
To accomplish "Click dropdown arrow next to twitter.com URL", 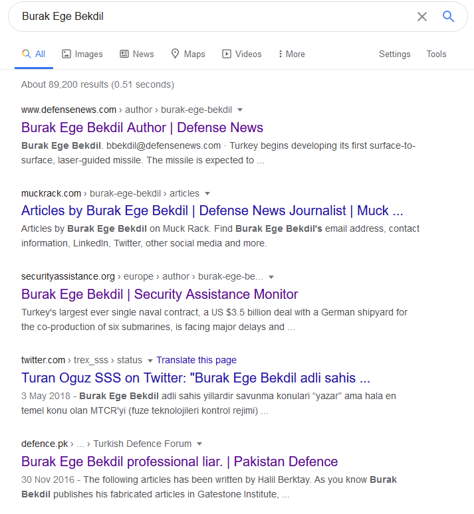I will tap(150, 361).
